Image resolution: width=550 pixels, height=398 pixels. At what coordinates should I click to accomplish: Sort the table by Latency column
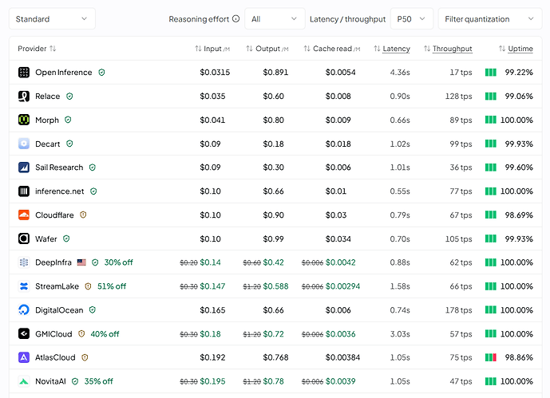392,49
